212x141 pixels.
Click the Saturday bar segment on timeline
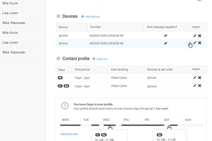tap(174, 125)
